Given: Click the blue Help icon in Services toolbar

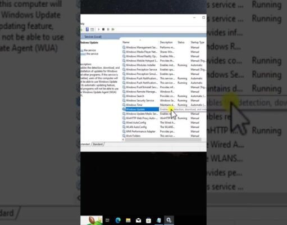Looking at the screenshot, I should pyautogui.click(x=87, y=29).
